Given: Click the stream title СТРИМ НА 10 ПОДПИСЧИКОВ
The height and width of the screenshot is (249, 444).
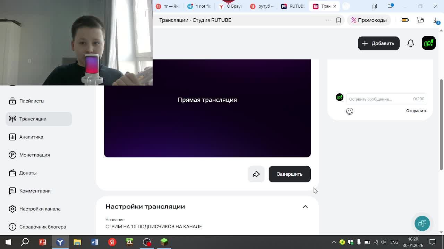Looking at the screenshot, I should [x=154, y=227].
